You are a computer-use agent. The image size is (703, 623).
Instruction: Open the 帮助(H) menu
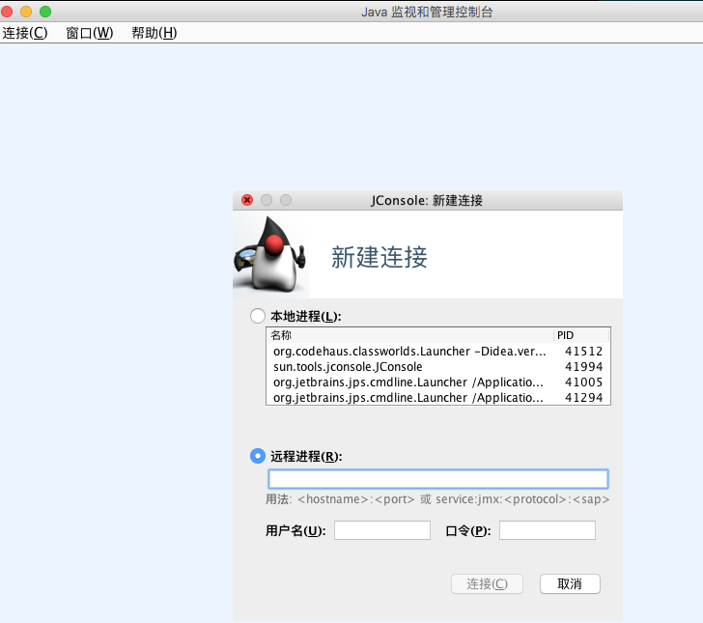[154, 33]
